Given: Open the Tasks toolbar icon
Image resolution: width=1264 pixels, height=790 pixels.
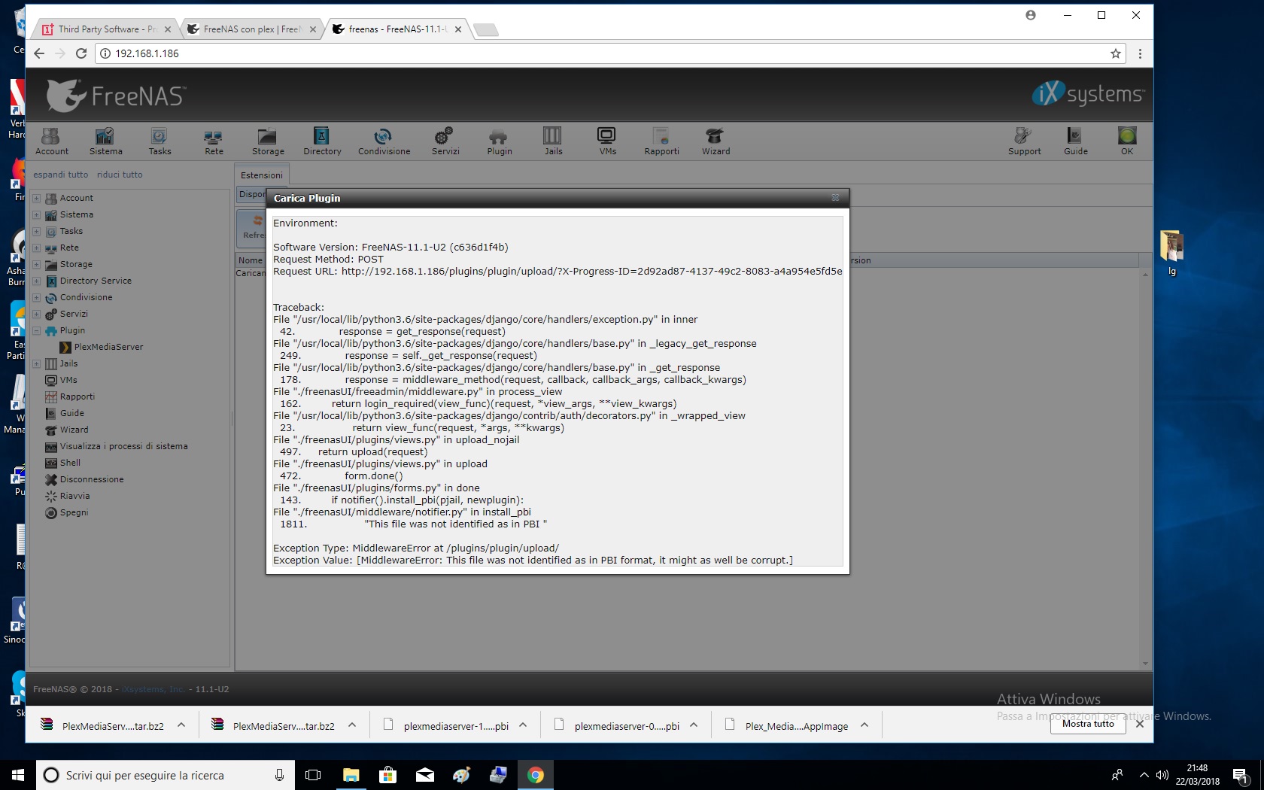Looking at the screenshot, I should (x=160, y=141).
